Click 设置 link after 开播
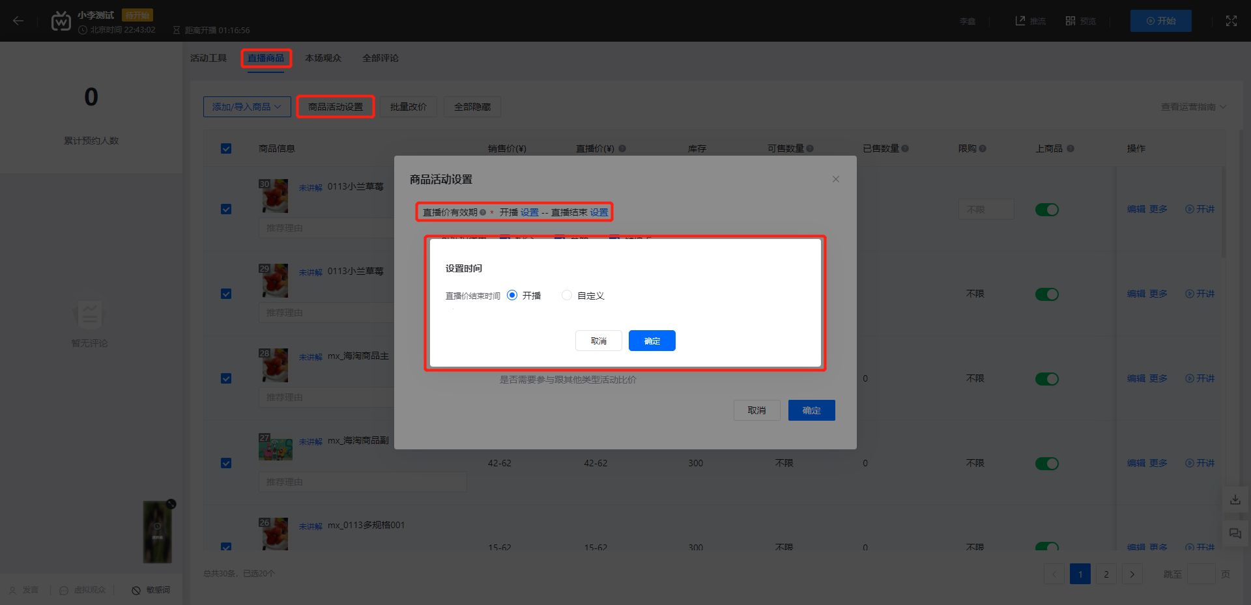The height and width of the screenshot is (605, 1251). point(530,212)
